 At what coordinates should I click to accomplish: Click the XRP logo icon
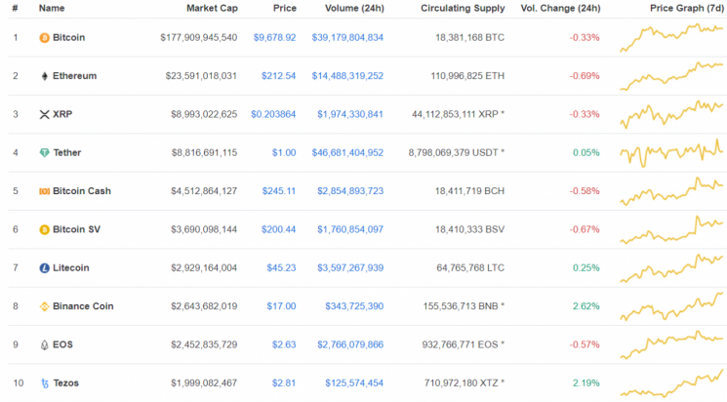click(x=44, y=114)
